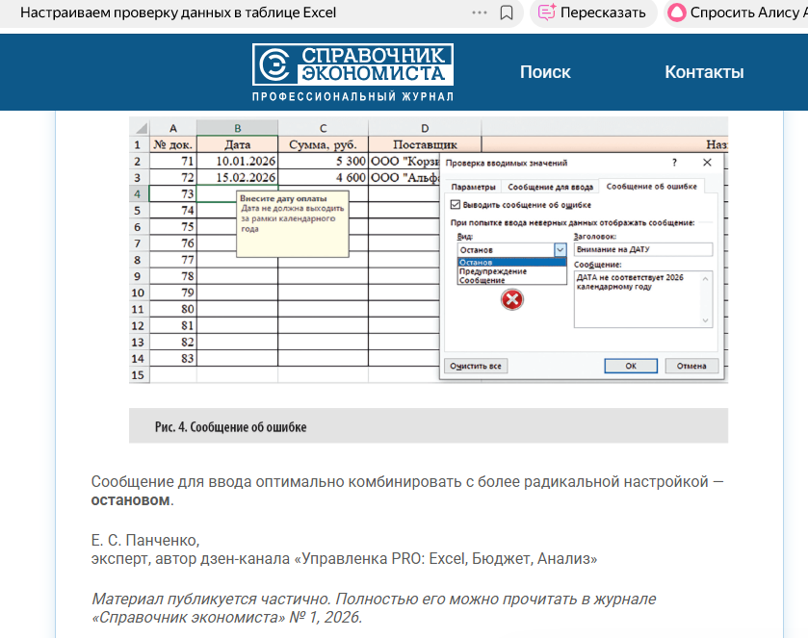Click the red stop error icon

click(x=510, y=299)
